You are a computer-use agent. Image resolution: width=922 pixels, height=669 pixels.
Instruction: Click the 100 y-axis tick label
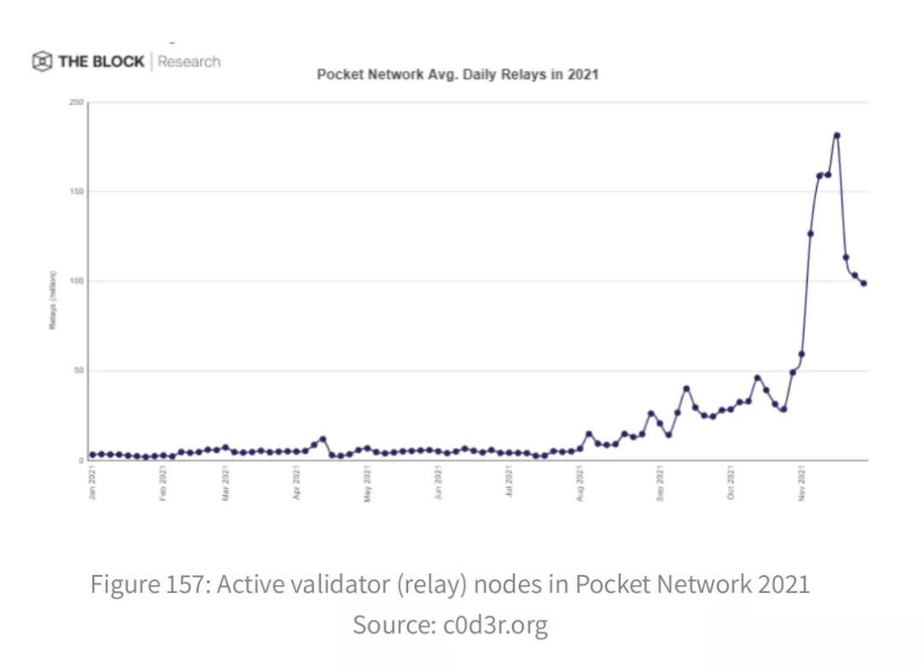77,281
